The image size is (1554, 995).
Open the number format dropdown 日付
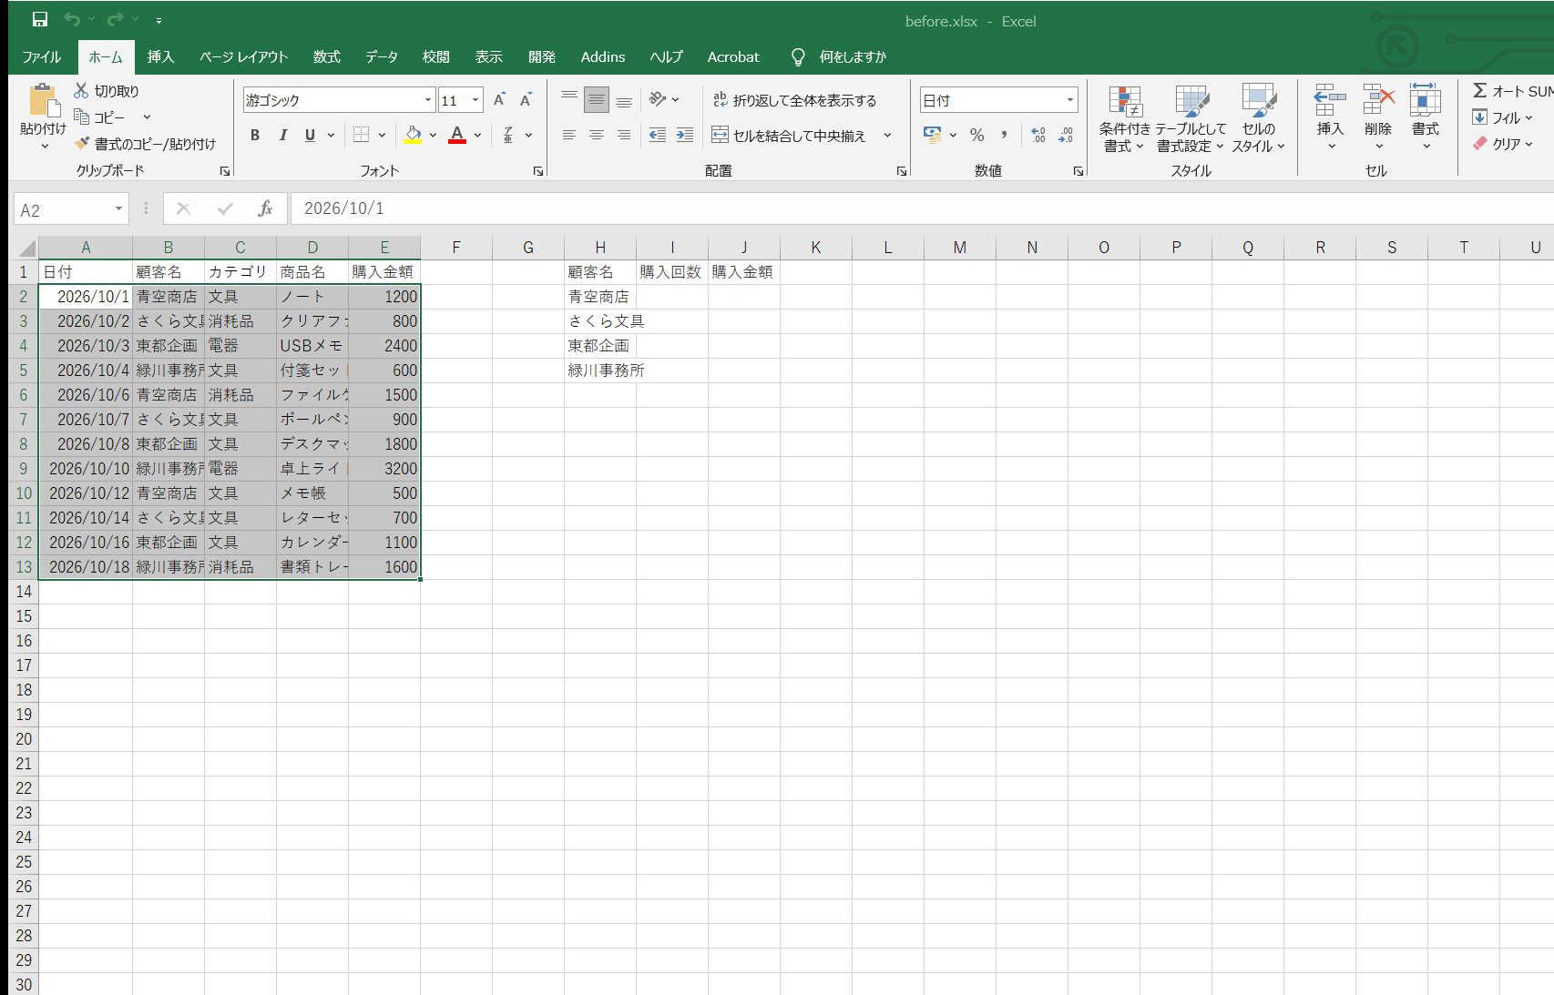tap(1069, 100)
